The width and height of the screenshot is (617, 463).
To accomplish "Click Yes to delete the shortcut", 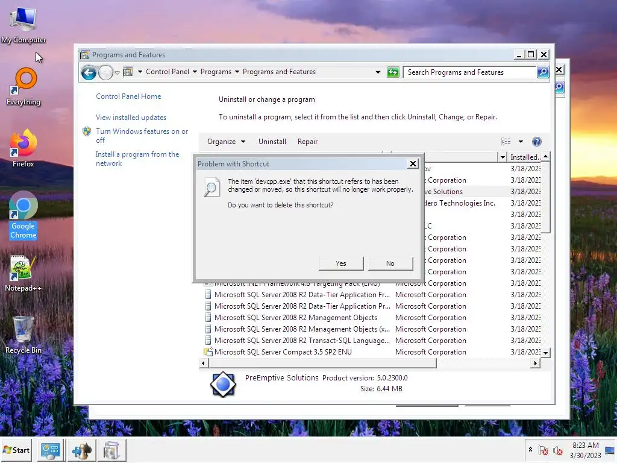I will (341, 263).
